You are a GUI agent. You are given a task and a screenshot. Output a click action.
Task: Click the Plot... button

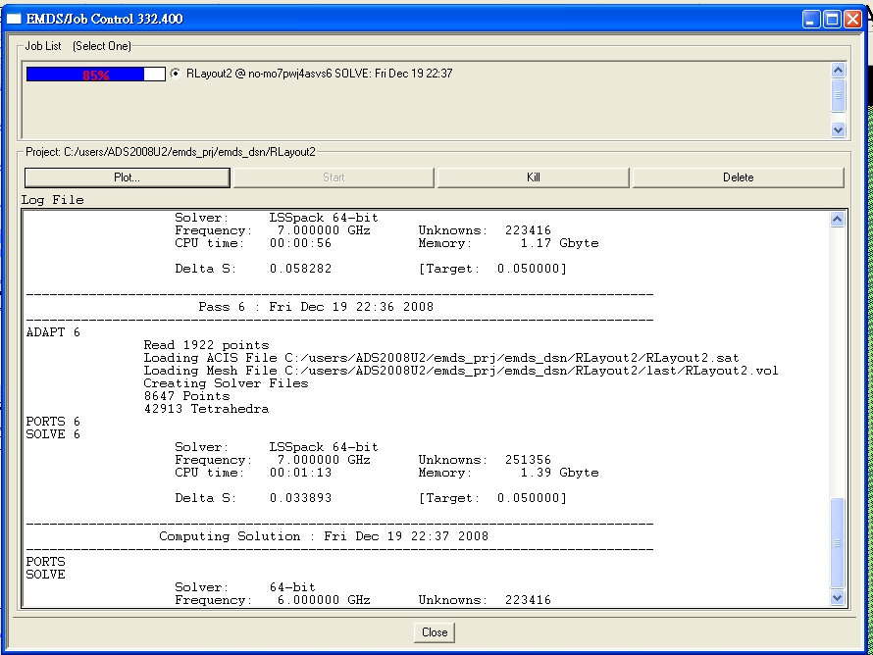pos(127,177)
